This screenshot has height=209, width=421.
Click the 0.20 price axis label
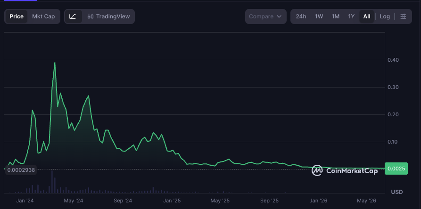(x=393, y=114)
